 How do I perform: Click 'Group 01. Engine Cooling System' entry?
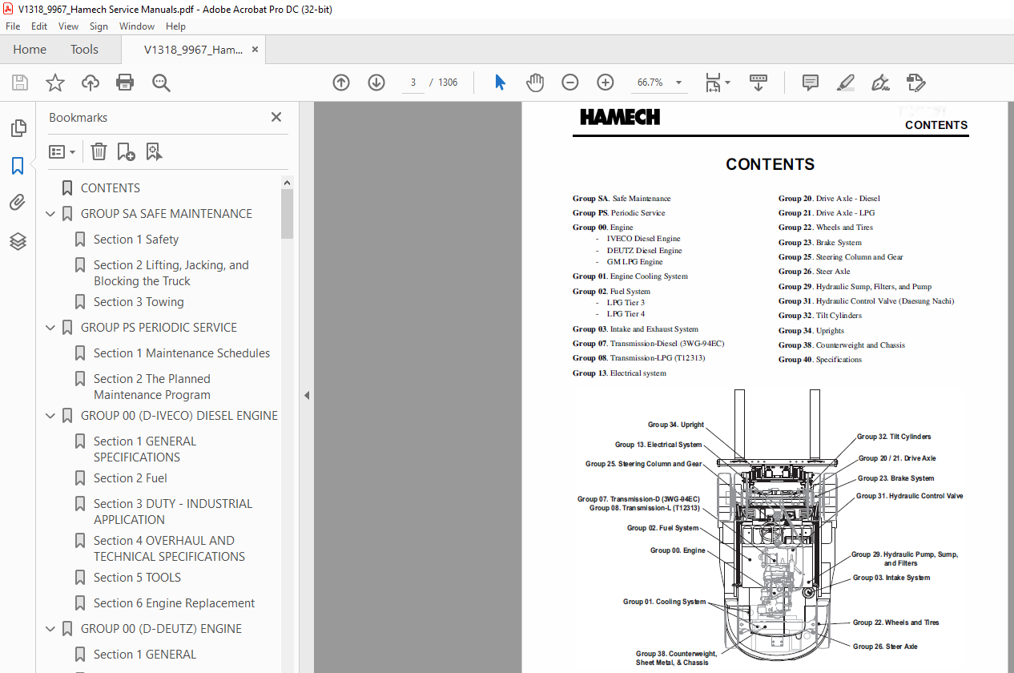pos(630,276)
